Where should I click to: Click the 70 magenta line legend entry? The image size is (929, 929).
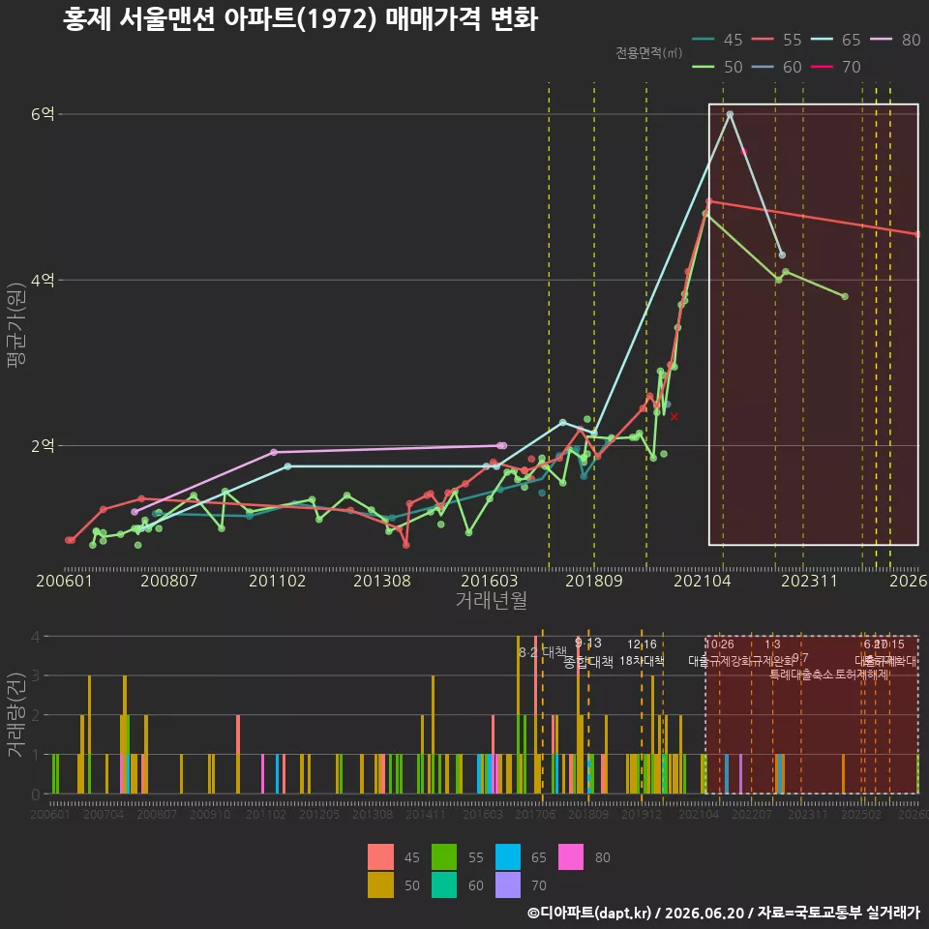point(835,67)
